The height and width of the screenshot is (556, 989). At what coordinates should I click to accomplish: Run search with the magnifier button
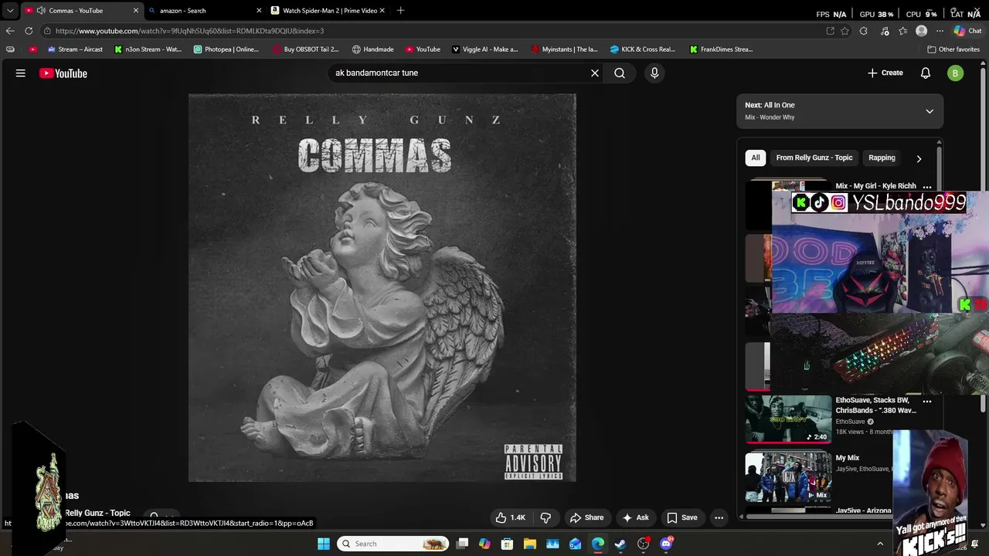(620, 73)
